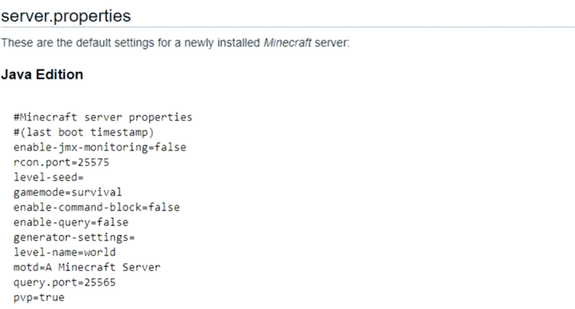This screenshot has height=309, width=575.
Task: Click the enable-jmx-monitoring=false line
Action: pos(100,146)
